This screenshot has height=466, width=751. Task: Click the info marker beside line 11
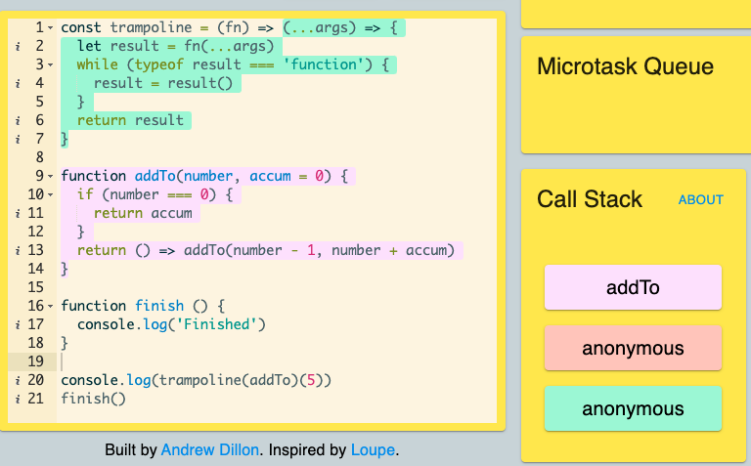[18, 213]
